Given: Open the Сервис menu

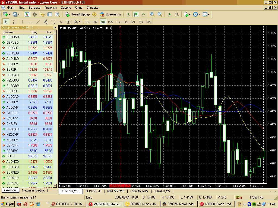Looking at the screenshot, I should pos(66,8).
